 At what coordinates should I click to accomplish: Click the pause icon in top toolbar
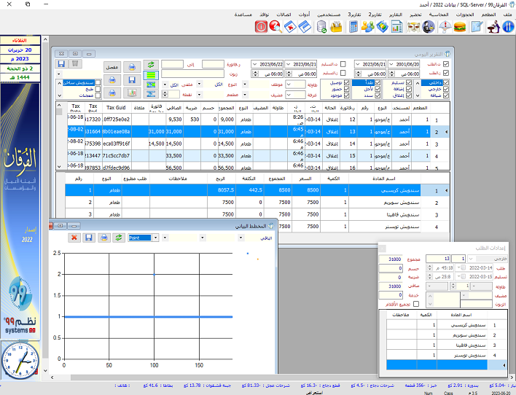pos(508,27)
